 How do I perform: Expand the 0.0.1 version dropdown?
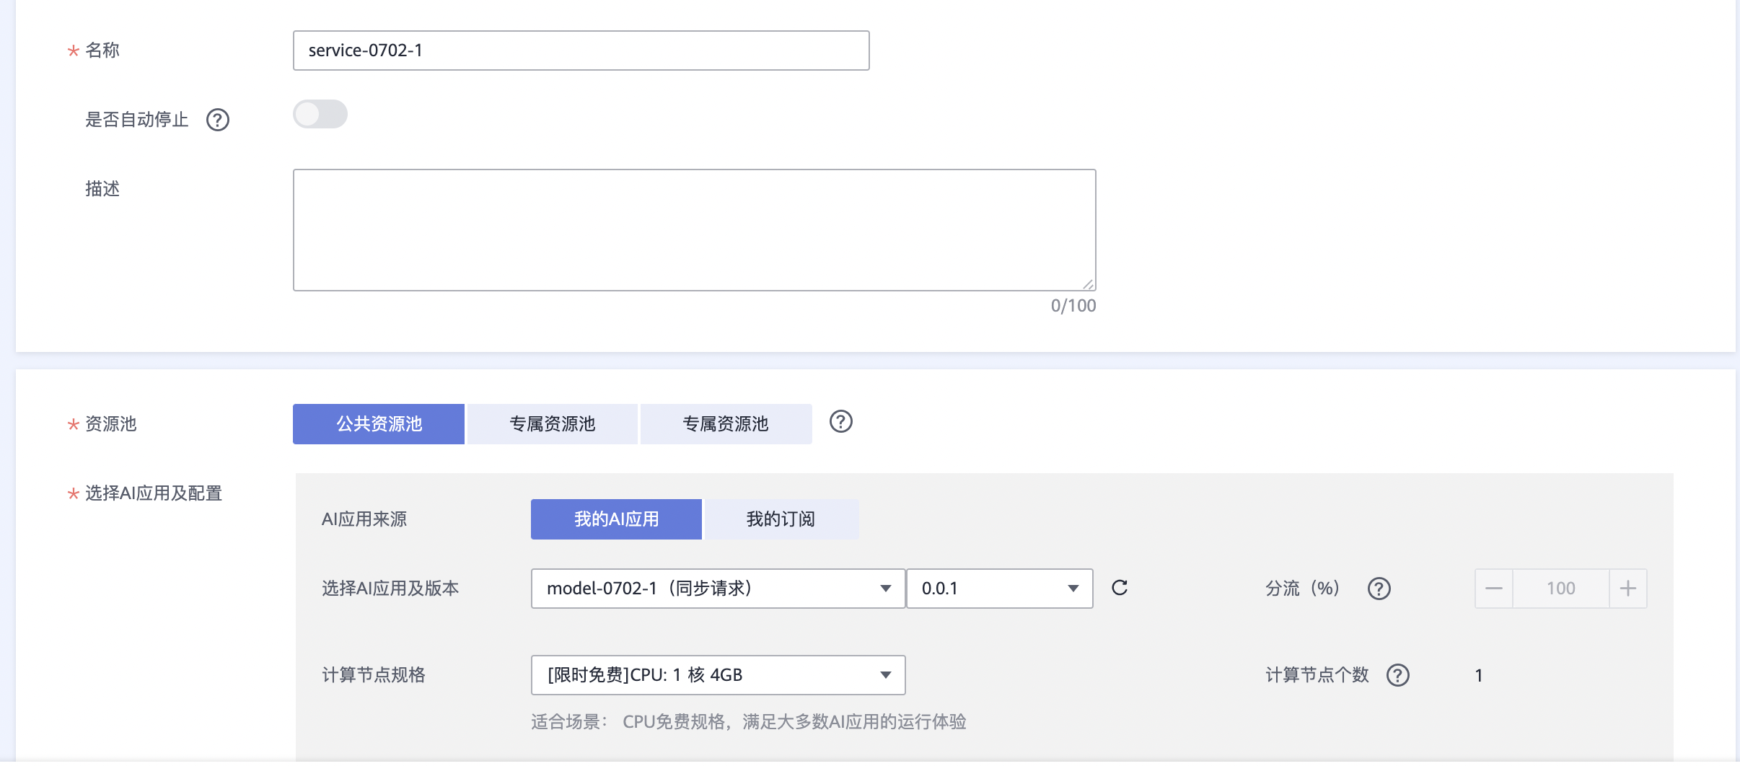point(999,589)
